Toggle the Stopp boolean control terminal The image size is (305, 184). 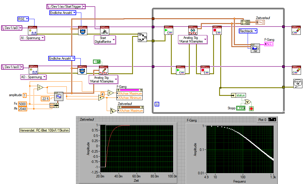click(x=241, y=108)
